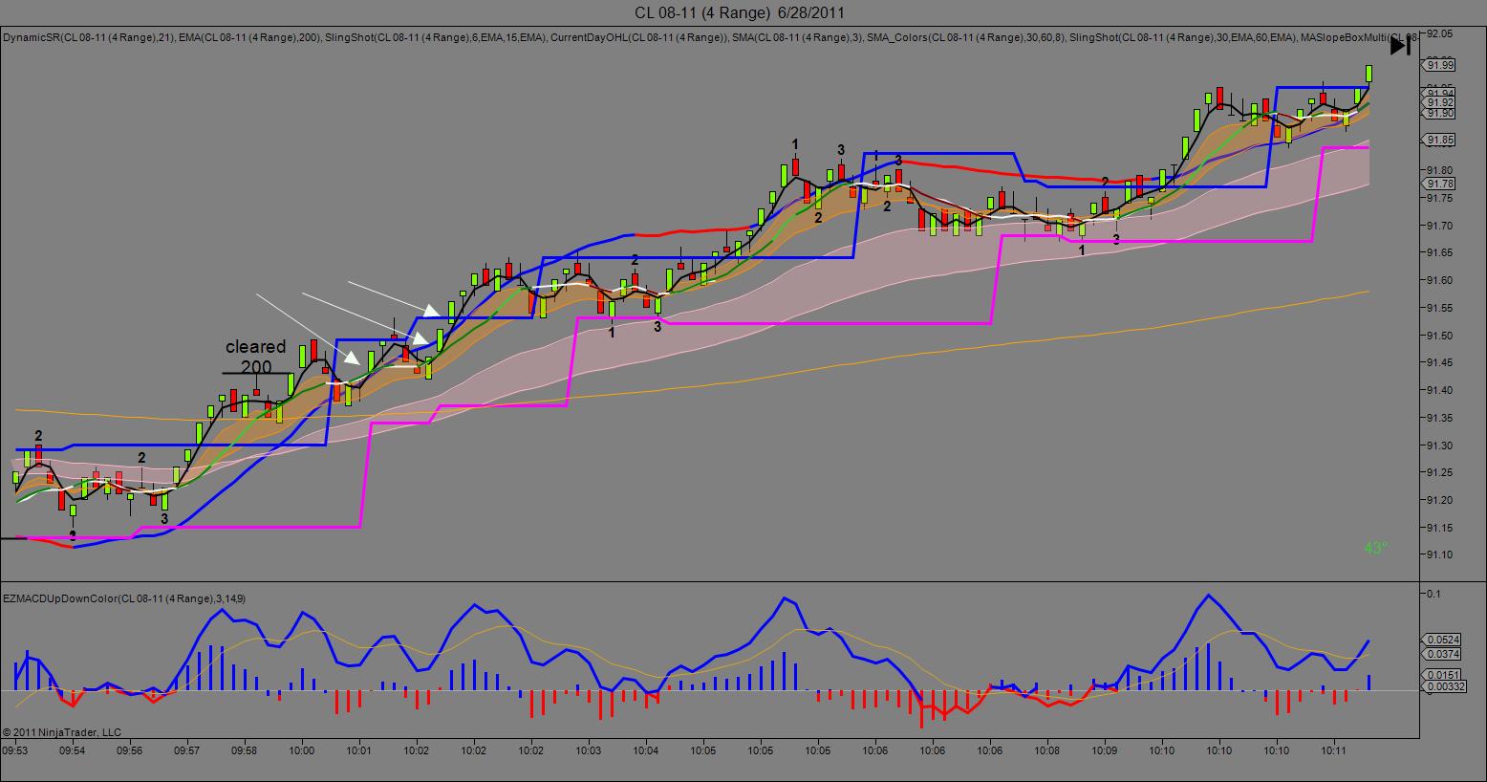This screenshot has height=782, width=1487.
Task: Click the 10:00 time axis label
Action: (302, 751)
